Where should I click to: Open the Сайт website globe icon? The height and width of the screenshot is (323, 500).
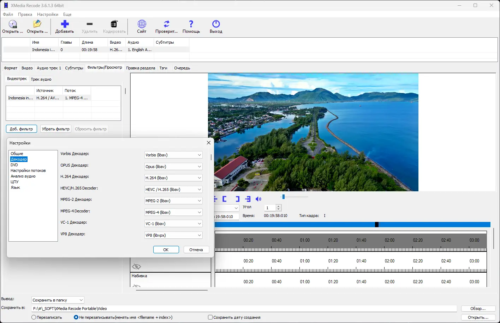click(141, 24)
